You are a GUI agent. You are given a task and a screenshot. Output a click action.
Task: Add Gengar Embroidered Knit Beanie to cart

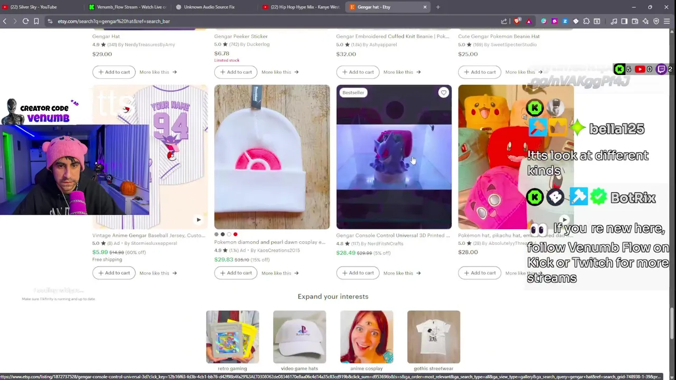click(358, 72)
